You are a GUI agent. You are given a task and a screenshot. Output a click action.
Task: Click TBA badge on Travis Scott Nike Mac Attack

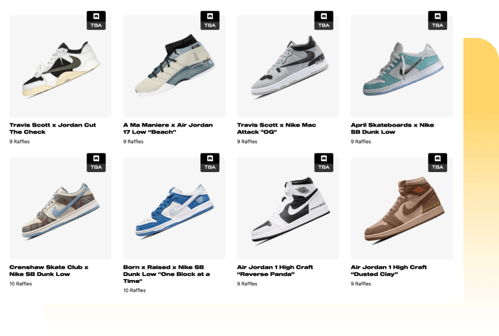coord(324,20)
